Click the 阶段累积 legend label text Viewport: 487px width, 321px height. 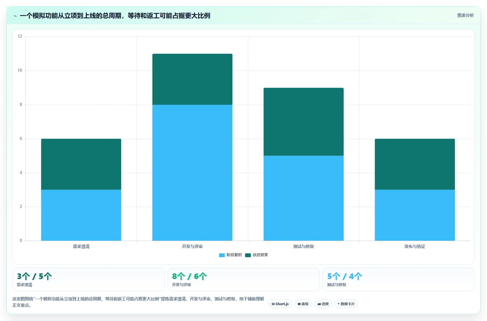point(234,255)
